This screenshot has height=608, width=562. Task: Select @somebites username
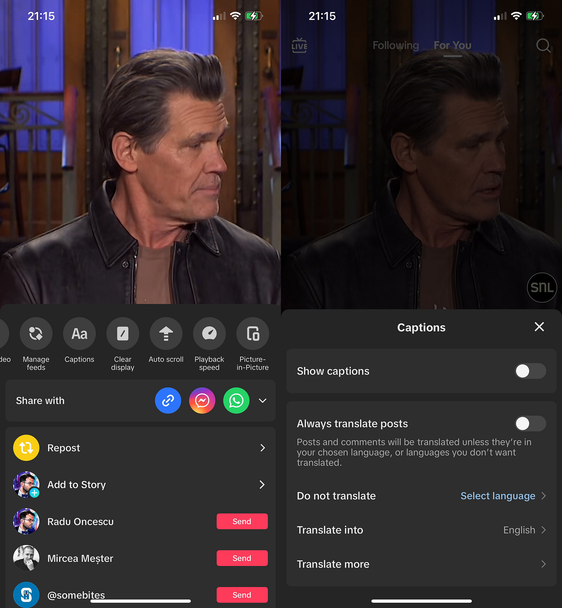[x=76, y=595]
